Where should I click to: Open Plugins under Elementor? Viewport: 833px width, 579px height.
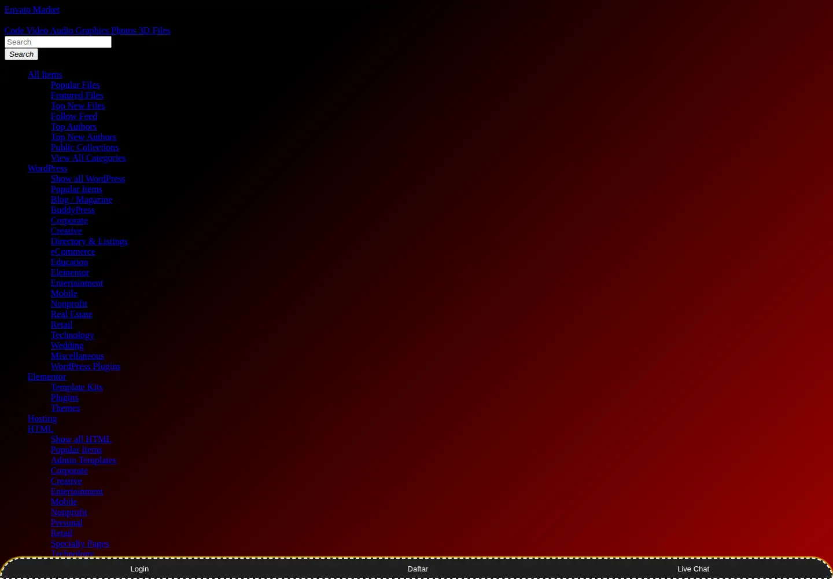pos(64,398)
